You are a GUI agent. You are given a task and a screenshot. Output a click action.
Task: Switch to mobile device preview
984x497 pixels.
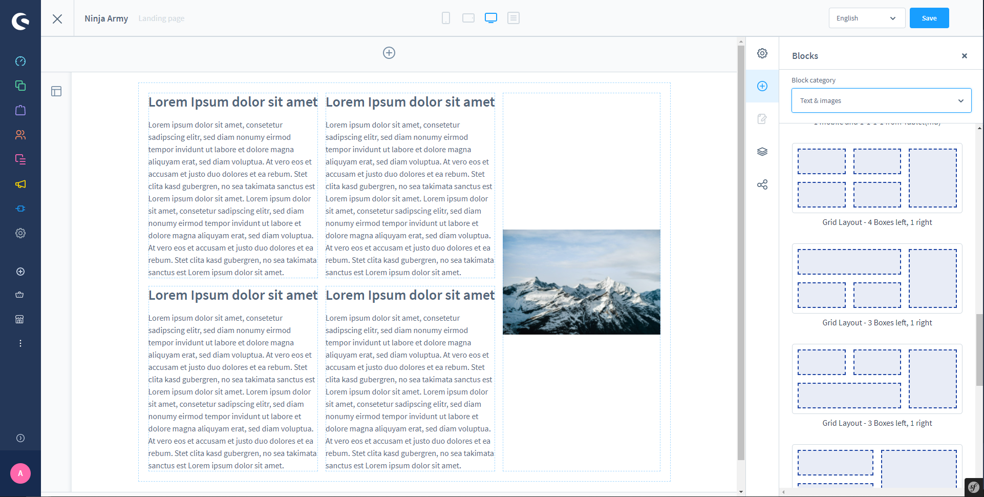[x=446, y=18]
